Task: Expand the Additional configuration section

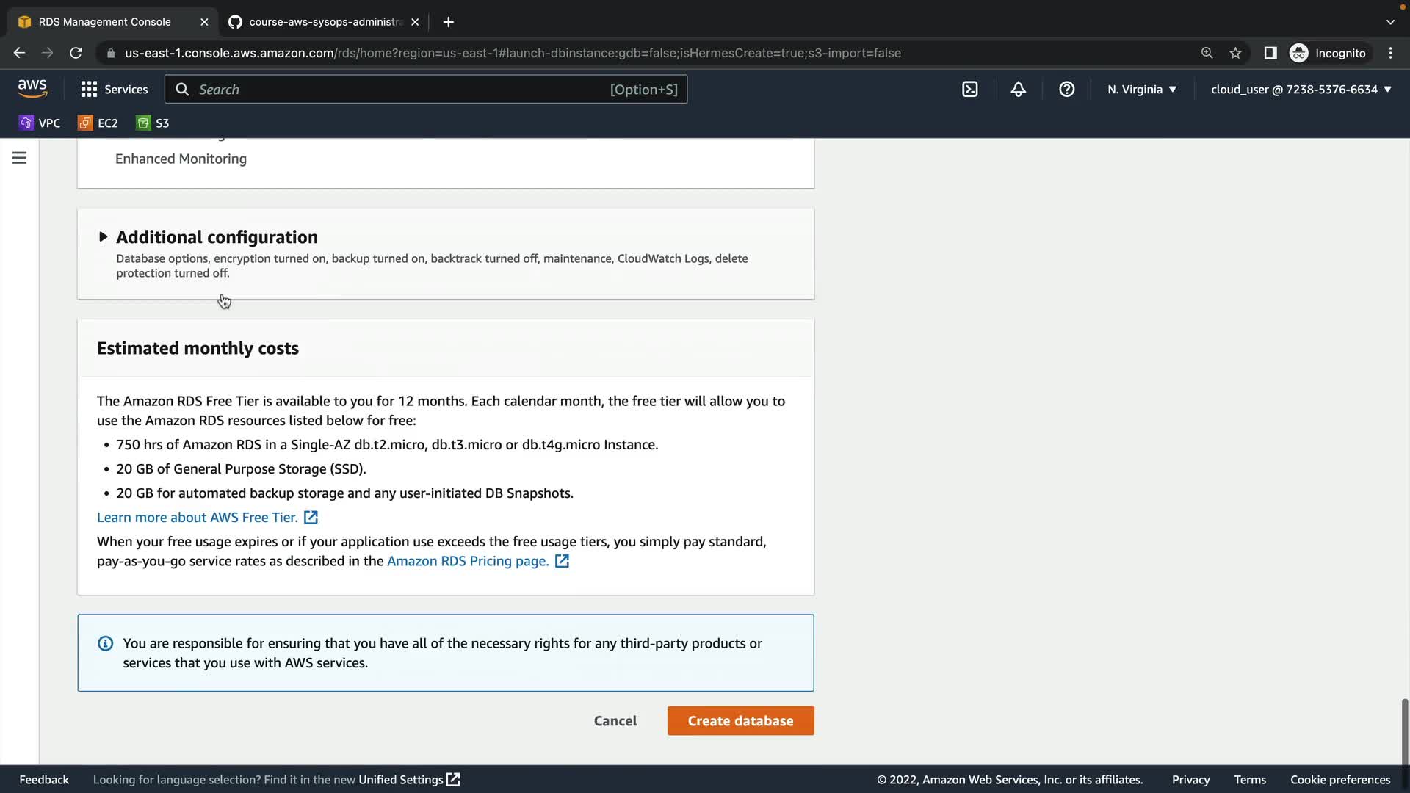Action: coord(216,237)
